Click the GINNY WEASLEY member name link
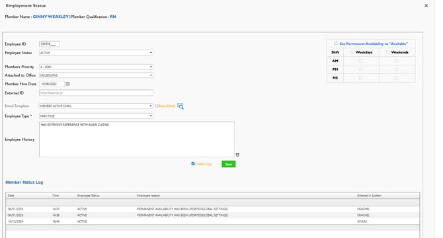The height and width of the screenshot is (238, 443). (51, 17)
